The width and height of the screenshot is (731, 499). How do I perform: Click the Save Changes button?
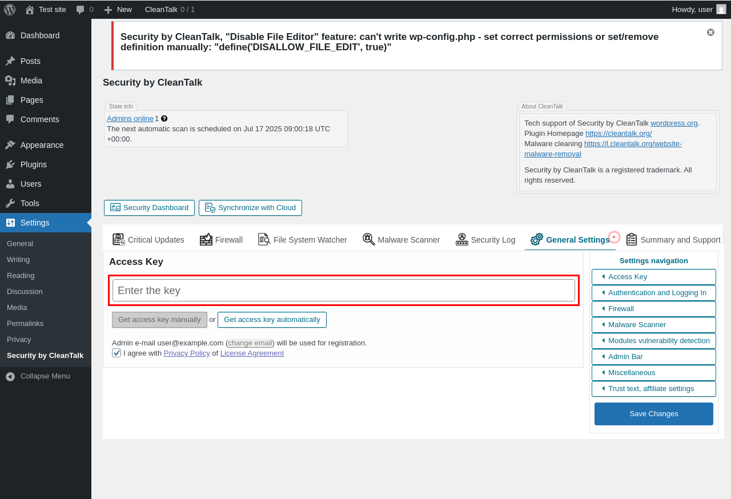654,414
